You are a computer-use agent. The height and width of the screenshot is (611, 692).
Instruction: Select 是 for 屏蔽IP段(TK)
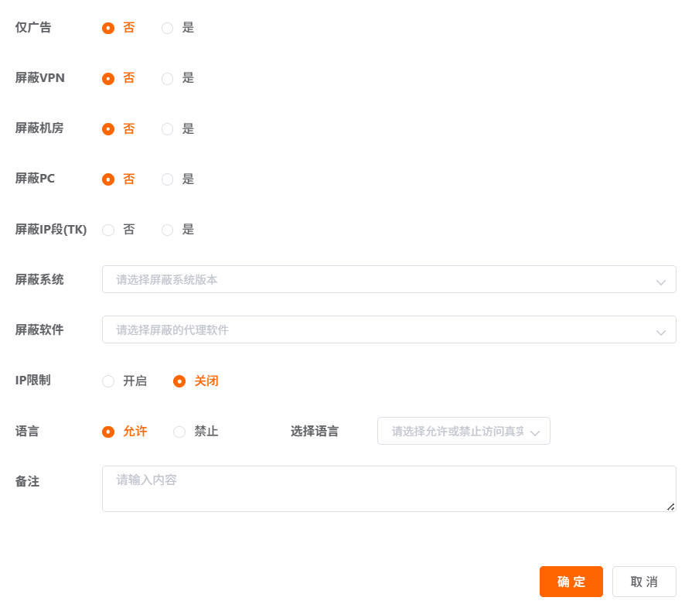coord(167,230)
